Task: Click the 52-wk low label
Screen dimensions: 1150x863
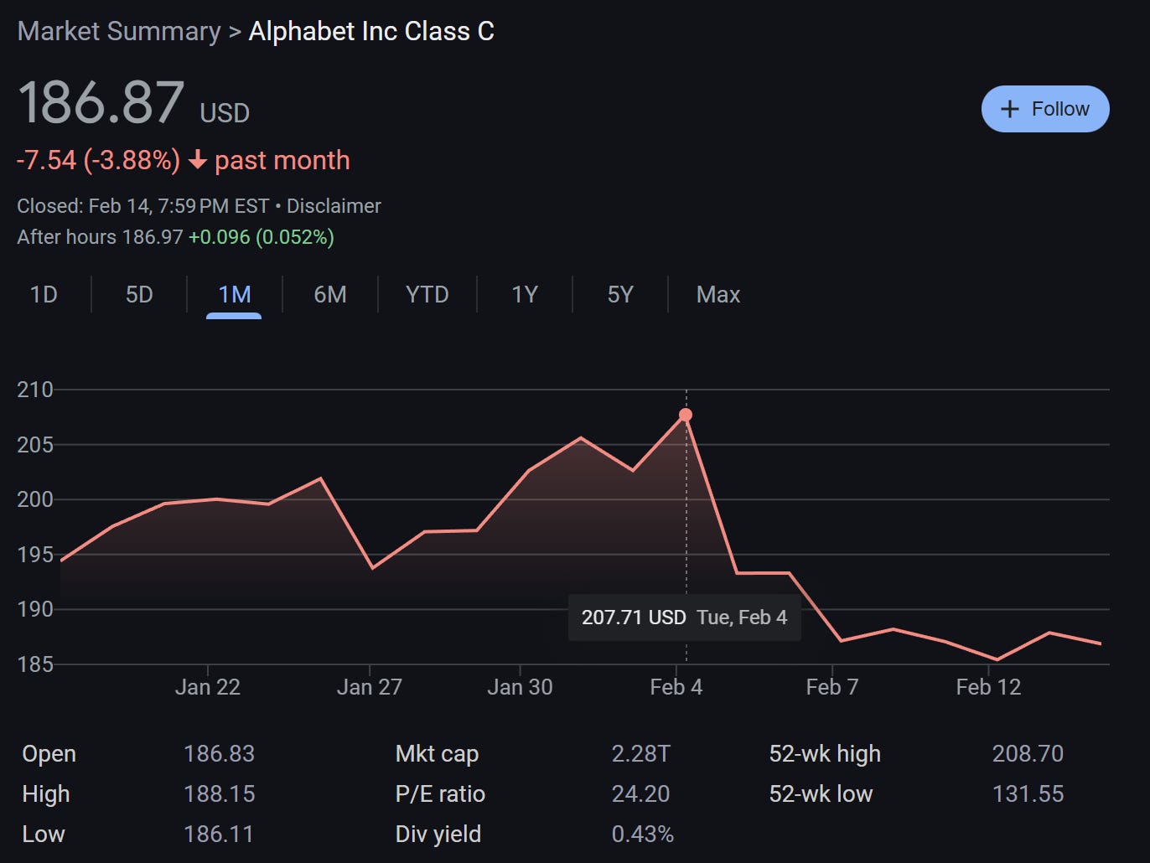Action: (821, 794)
